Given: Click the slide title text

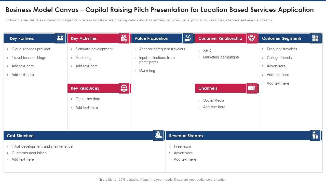Looking at the screenshot, I should [160, 10].
